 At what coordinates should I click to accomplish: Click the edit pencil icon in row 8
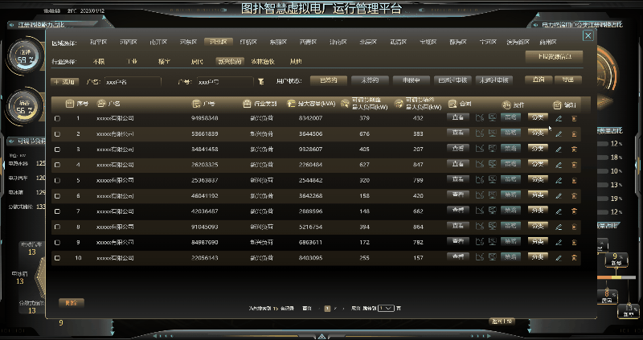pyautogui.click(x=559, y=227)
